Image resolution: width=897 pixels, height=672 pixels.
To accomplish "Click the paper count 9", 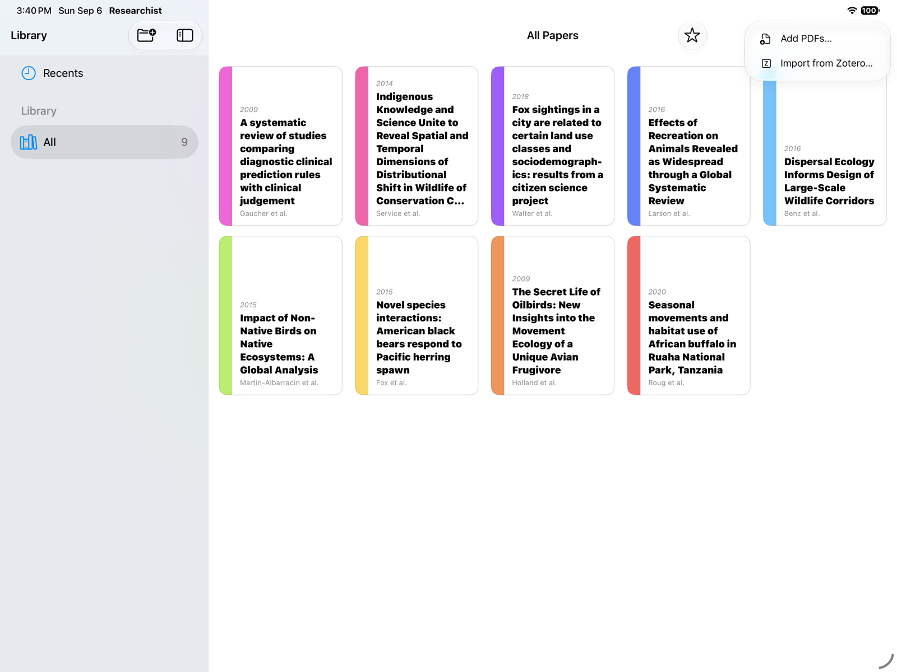I will click(x=184, y=142).
